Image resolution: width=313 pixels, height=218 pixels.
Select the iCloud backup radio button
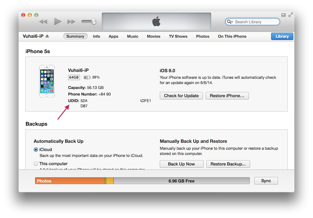36,150
